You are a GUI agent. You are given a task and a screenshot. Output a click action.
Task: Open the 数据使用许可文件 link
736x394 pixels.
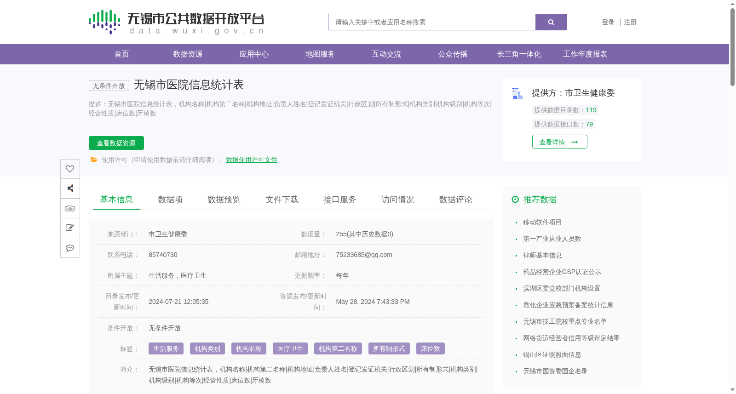click(x=252, y=160)
